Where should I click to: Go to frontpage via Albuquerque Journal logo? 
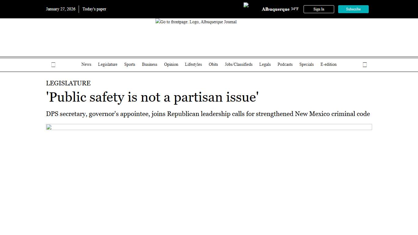click(196, 22)
